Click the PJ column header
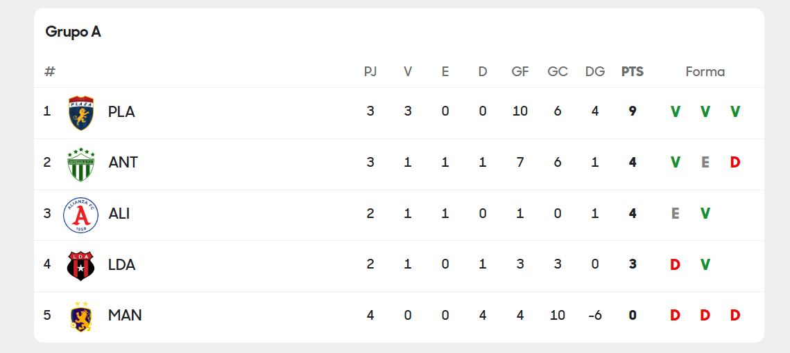Image resolution: width=790 pixels, height=353 pixels. (370, 71)
